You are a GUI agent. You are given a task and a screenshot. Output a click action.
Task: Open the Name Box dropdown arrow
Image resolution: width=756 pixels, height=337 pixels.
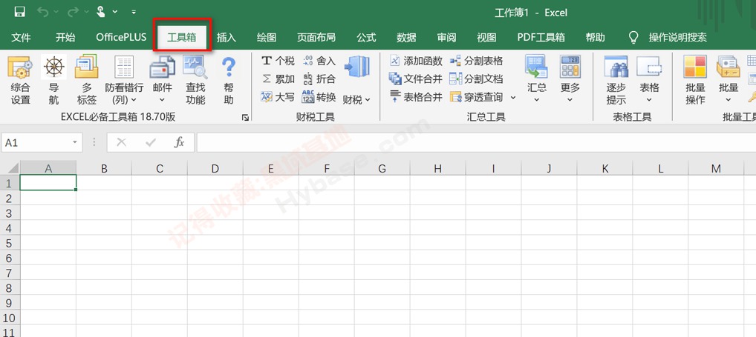pyautogui.click(x=75, y=143)
